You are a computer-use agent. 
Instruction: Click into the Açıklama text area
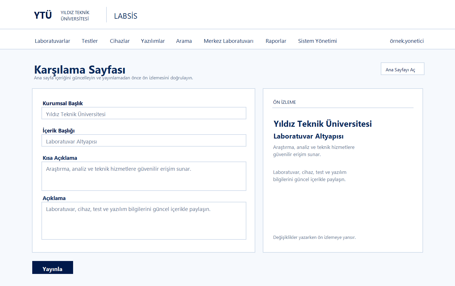144,221
